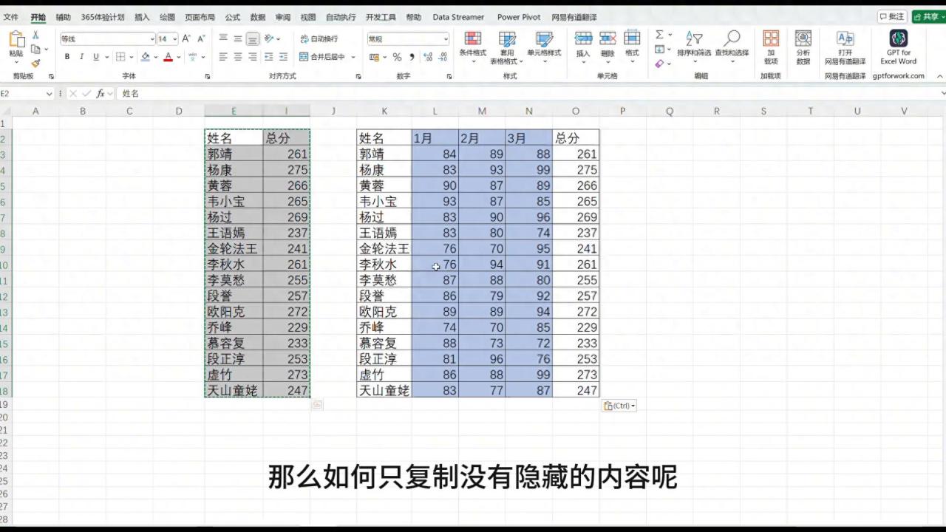Click 合并后居中 merge and center

point(322,57)
